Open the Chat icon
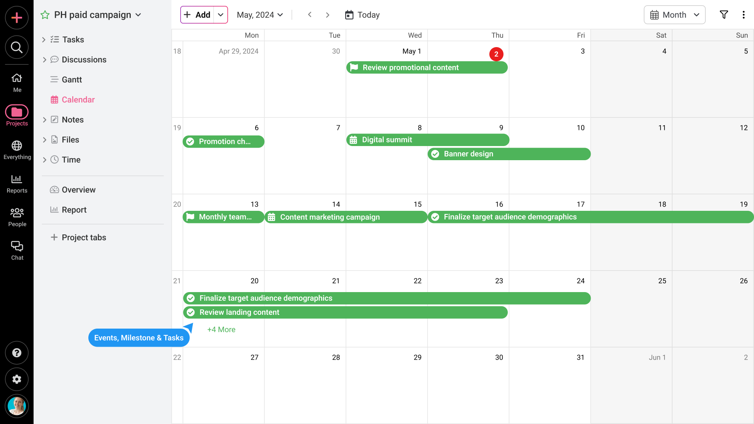Screen dimensions: 754x424 tap(17, 250)
